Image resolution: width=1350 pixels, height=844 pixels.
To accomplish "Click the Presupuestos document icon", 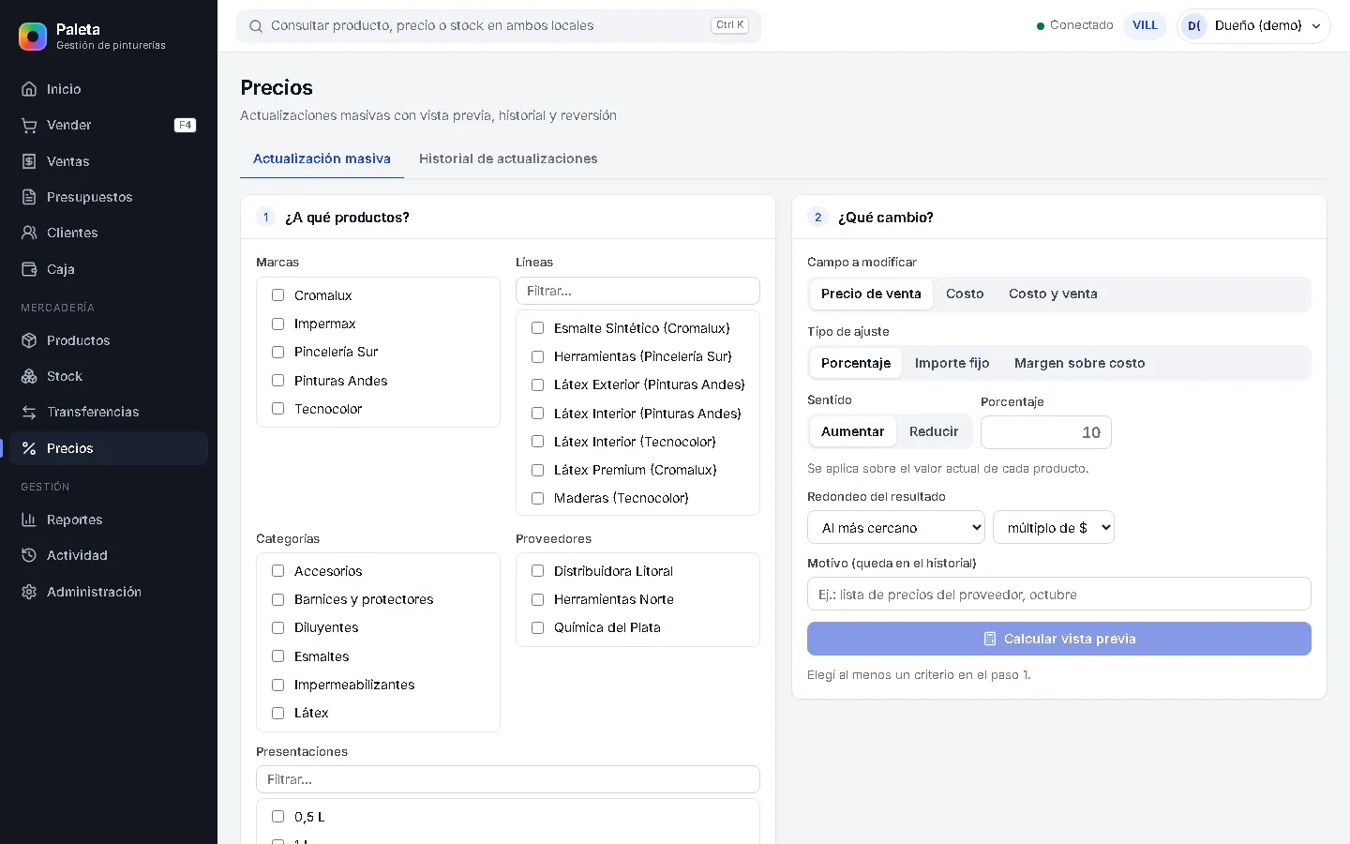I will [29, 197].
